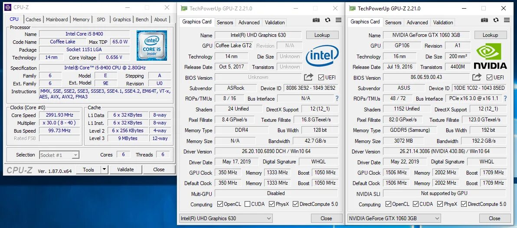Click the Specification field Intel Core i5-8400 CPU

click(x=105, y=68)
